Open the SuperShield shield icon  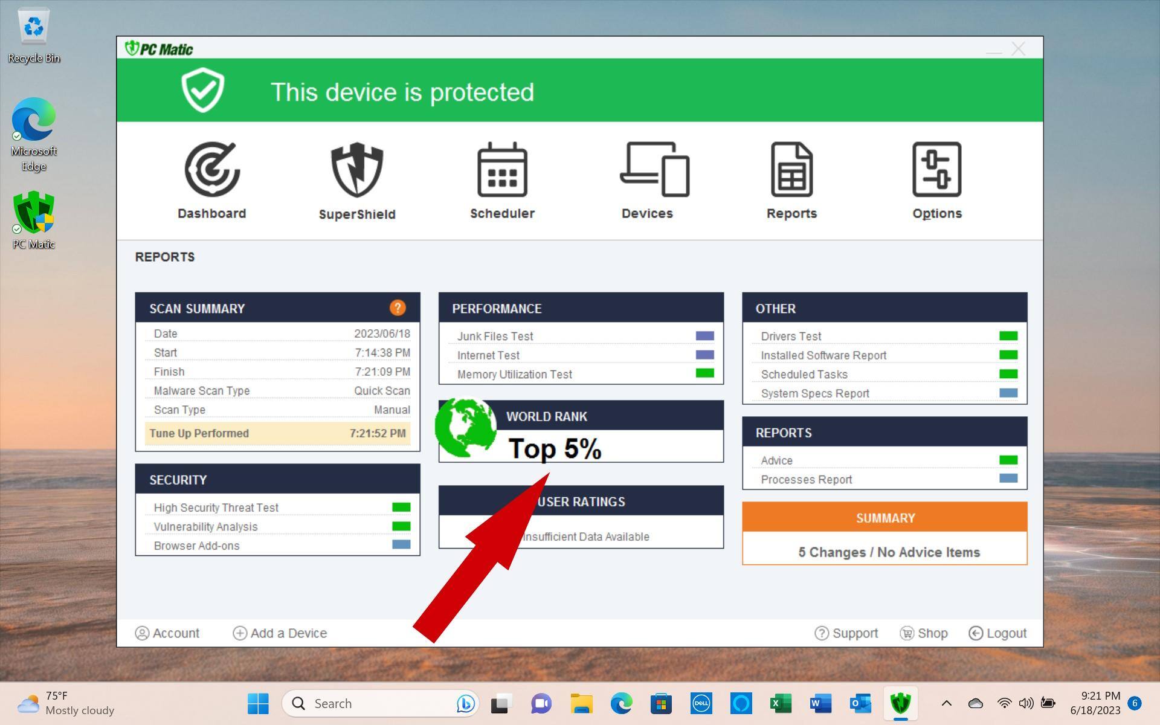point(357,169)
